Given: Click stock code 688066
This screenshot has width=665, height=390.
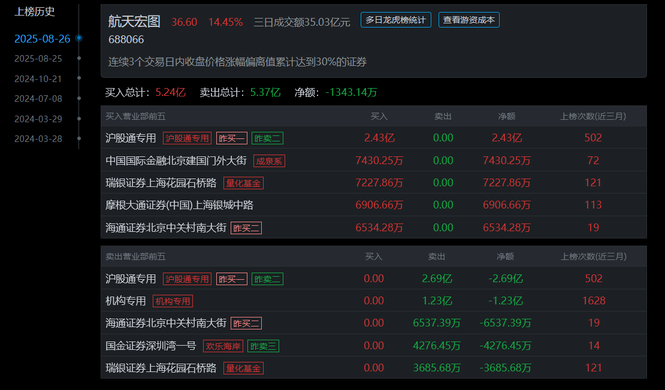Looking at the screenshot, I should click(x=126, y=40).
